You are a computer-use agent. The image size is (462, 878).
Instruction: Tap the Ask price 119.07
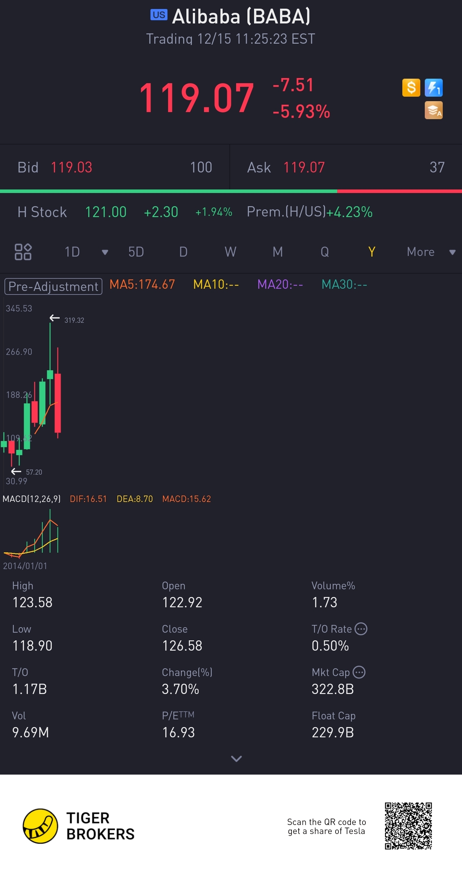[304, 167]
